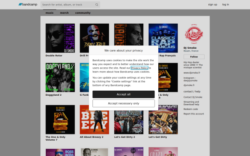Viewport: 250px width, 156px height.
Task: Open the Crazy pink album cover
Action: tap(163, 151)
